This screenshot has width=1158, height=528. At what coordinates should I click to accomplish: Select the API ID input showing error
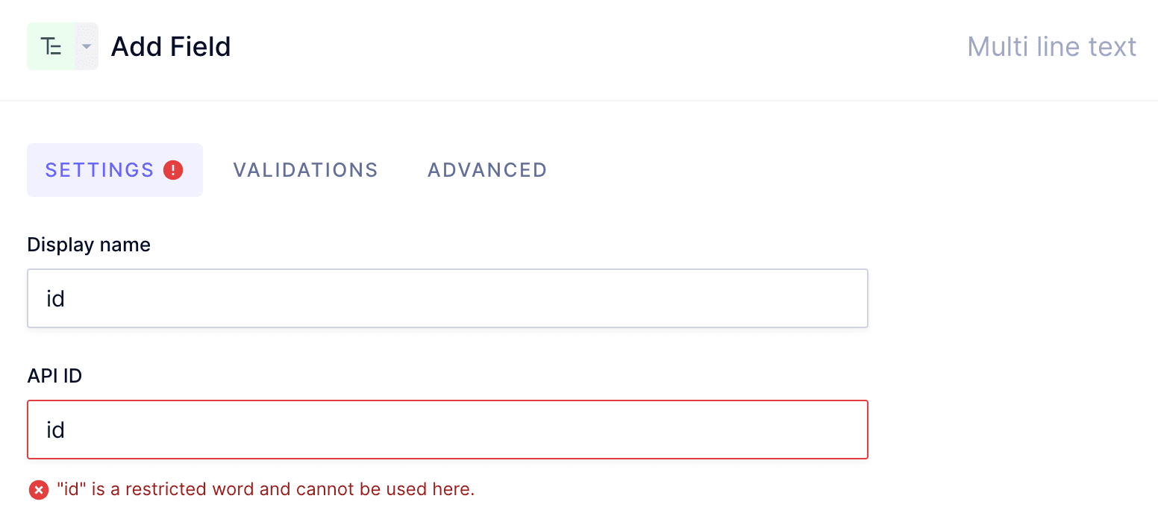pyautogui.click(x=448, y=429)
